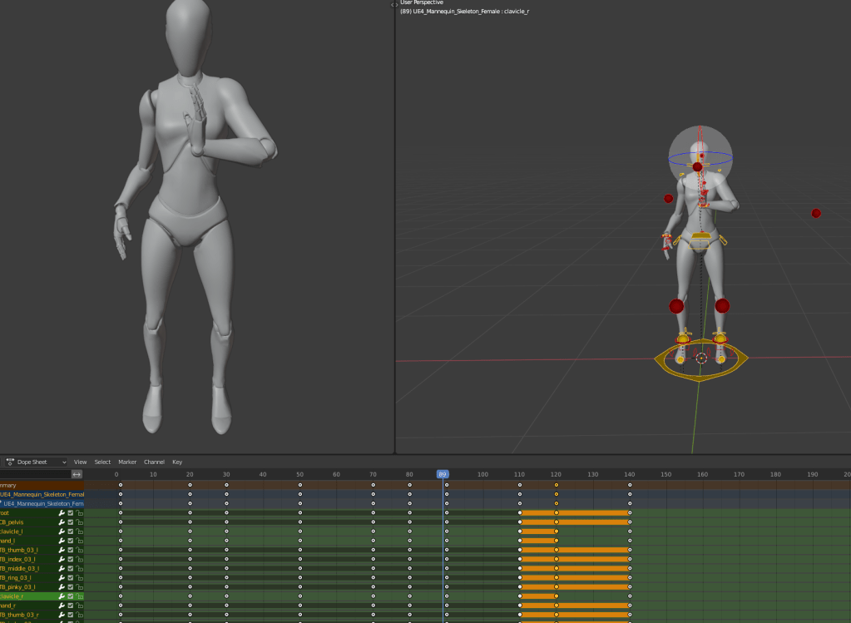Open the Marker menu
The height and width of the screenshot is (623, 851).
(x=126, y=462)
